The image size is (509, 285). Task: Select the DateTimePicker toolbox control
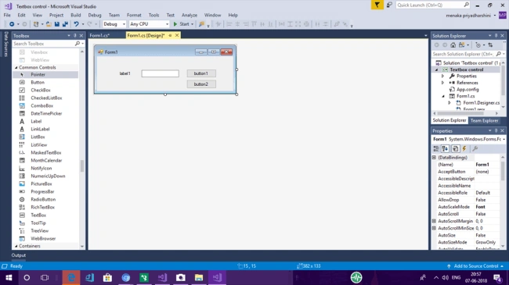pos(46,113)
